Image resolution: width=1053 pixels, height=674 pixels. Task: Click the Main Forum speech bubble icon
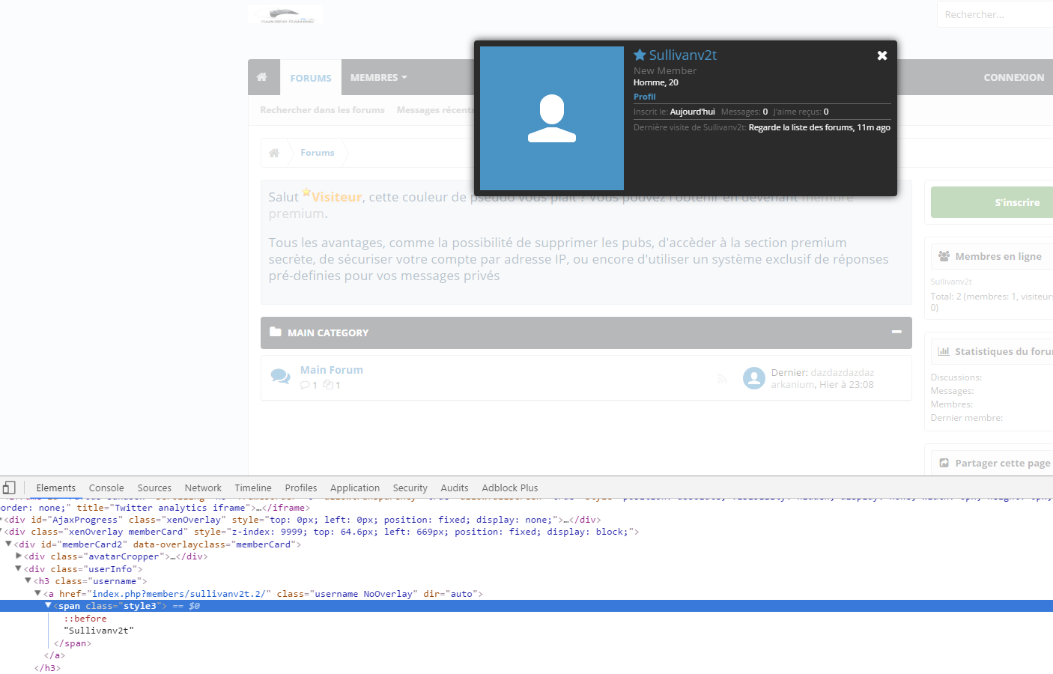point(280,377)
